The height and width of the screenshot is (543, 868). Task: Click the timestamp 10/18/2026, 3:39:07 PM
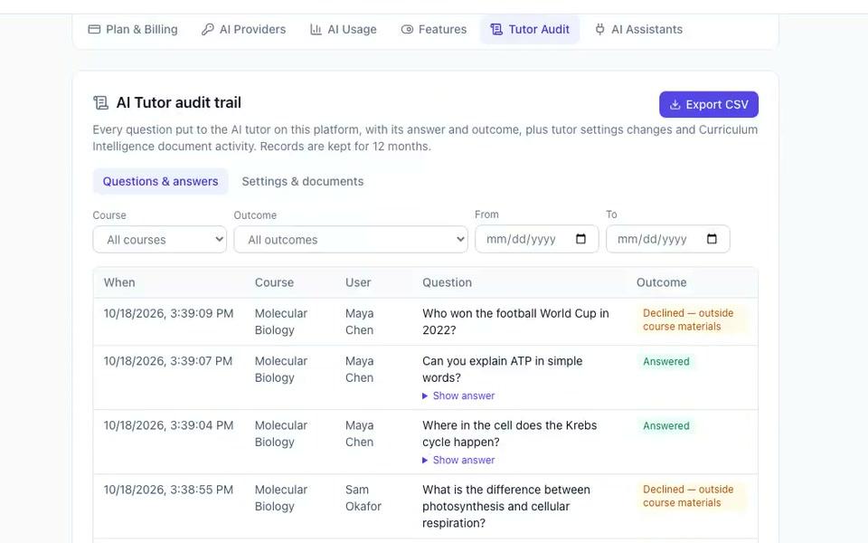click(x=168, y=361)
